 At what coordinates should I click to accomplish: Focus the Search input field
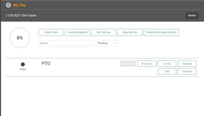coord(66,43)
